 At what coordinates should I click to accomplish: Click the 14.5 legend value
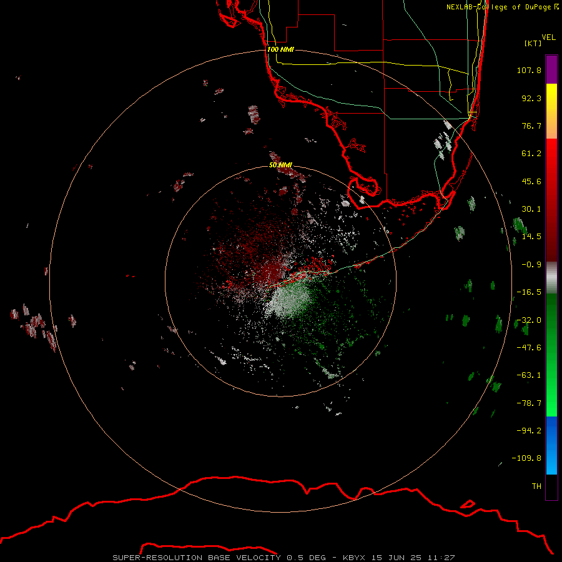(531, 237)
